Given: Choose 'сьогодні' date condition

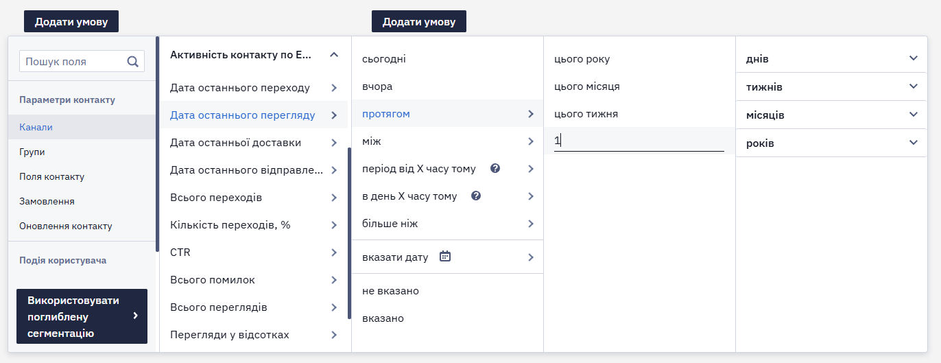Looking at the screenshot, I should pyautogui.click(x=447, y=58).
